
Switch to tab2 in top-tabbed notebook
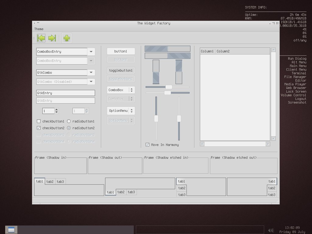50,182
